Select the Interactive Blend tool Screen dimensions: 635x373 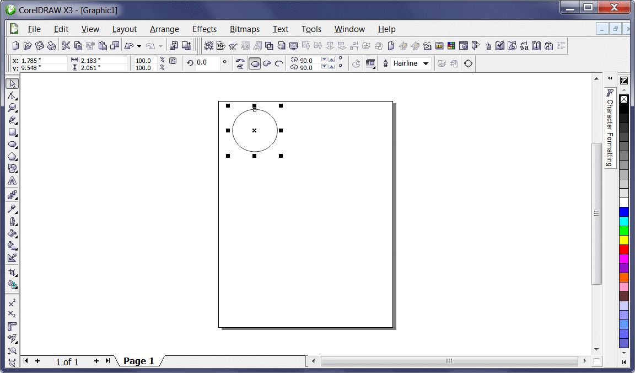(x=12, y=195)
